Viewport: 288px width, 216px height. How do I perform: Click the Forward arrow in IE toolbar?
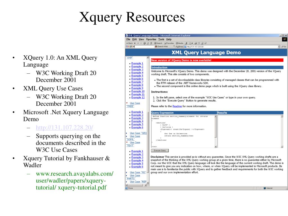pos(138,43)
